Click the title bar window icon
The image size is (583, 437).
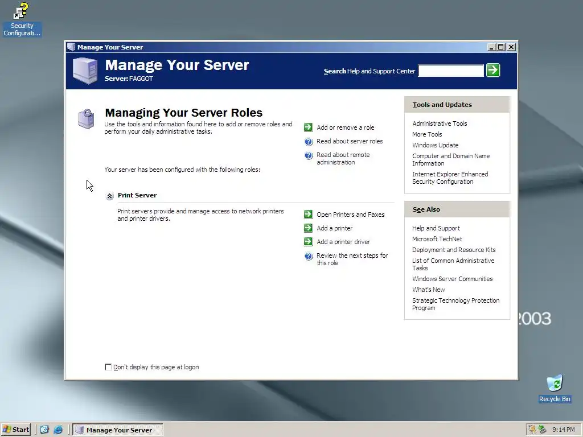[x=71, y=47]
